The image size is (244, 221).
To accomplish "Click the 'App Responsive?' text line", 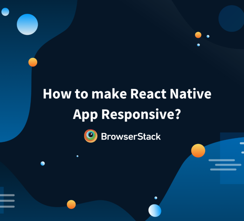I will click(x=127, y=114).
